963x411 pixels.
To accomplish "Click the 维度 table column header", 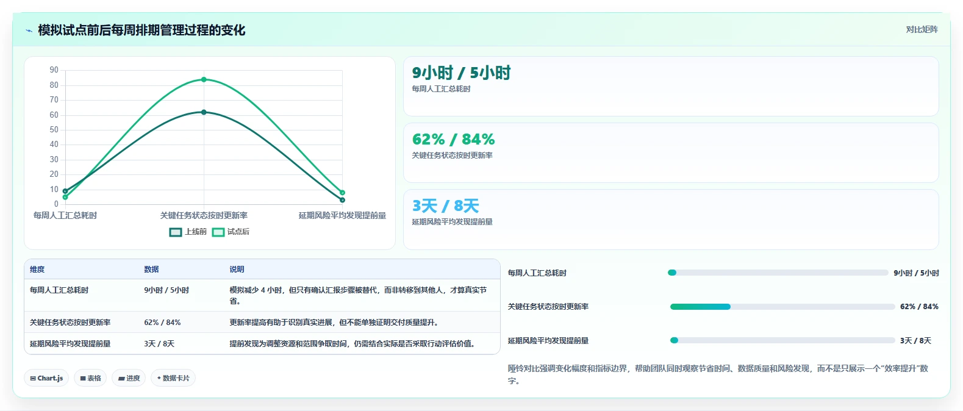I will [37, 270].
